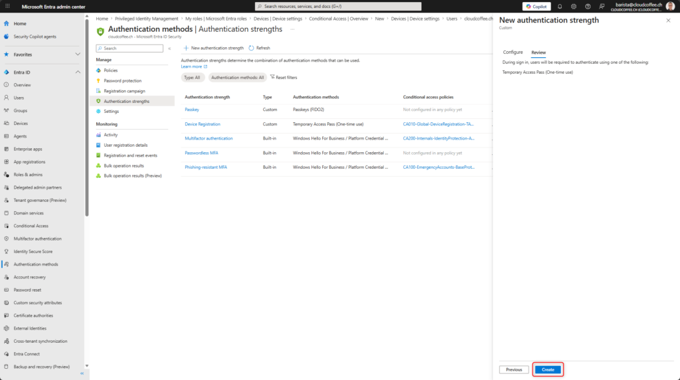Open Identity Secure Score
This screenshot has height=380, width=680.
coord(33,252)
